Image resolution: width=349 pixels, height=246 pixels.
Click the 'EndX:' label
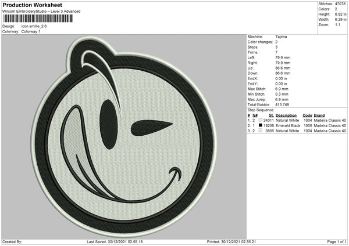tap(252, 78)
